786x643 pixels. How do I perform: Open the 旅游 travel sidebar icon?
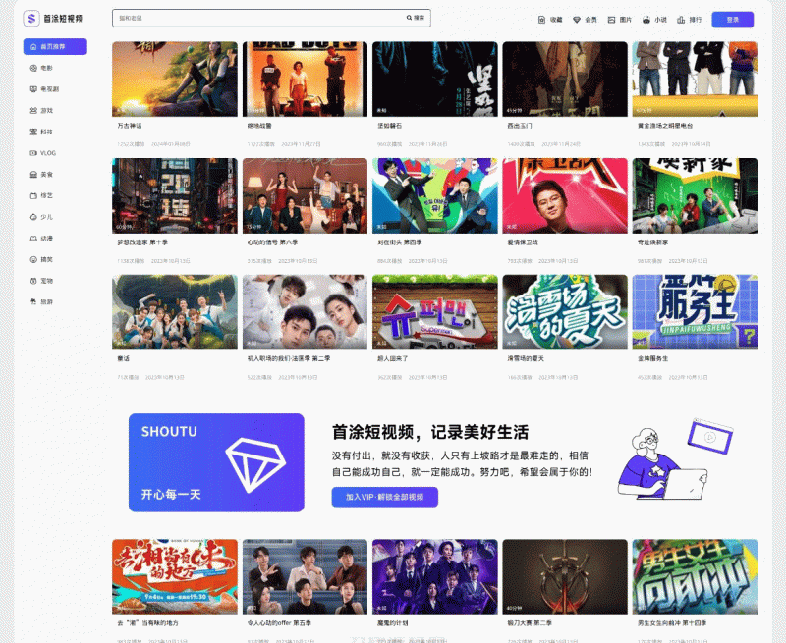coord(33,301)
